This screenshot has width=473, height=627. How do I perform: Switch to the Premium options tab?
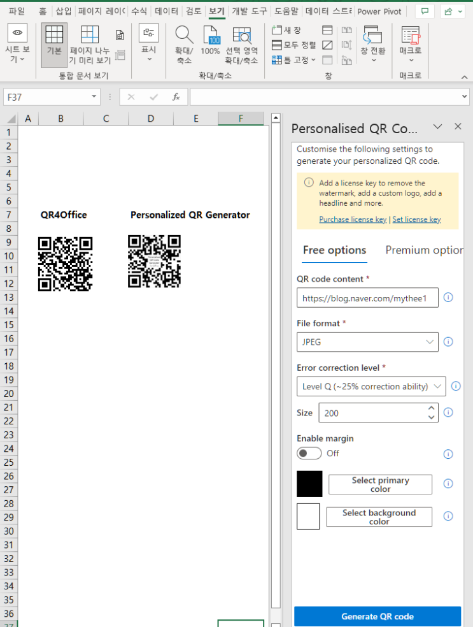click(424, 250)
